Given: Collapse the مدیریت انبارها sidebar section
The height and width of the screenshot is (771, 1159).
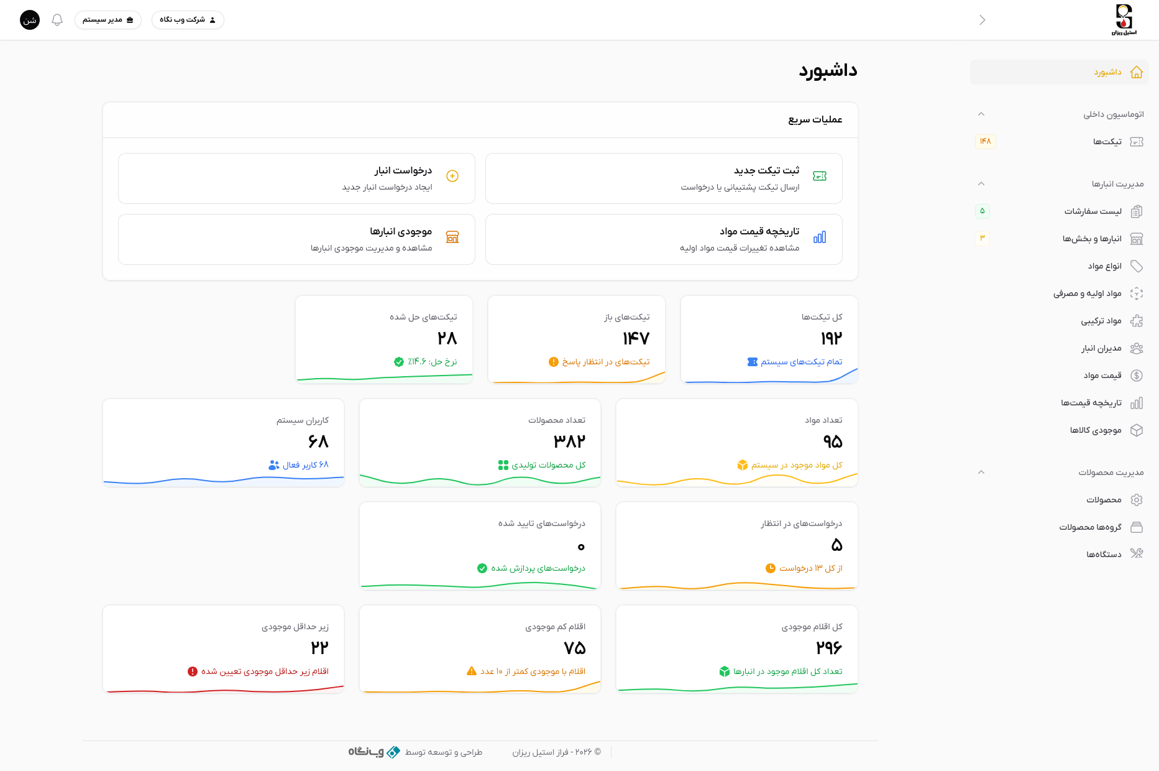Looking at the screenshot, I should click(981, 184).
